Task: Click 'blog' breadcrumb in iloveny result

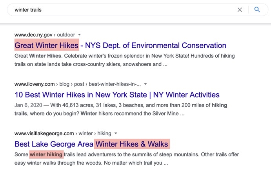Action: pos(64,84)
